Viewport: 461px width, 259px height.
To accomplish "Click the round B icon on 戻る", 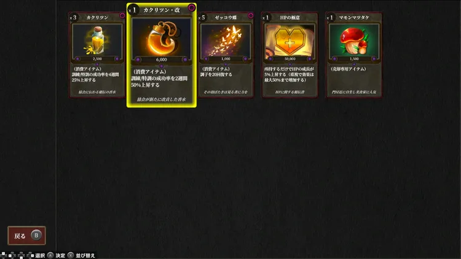I will point(36,235).
